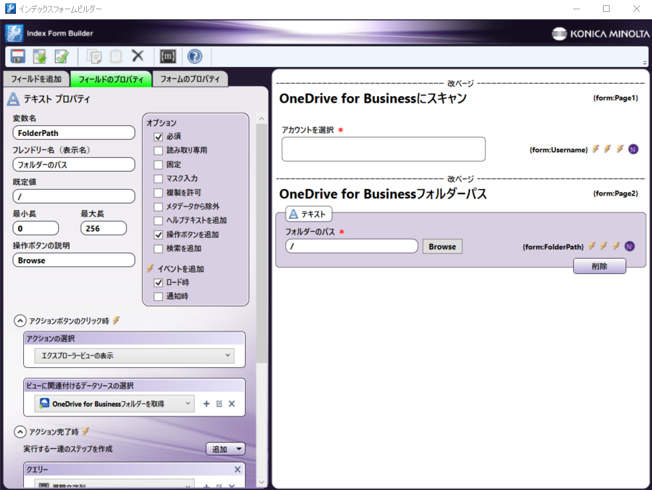Image resolution: width=652 pixels, height=490 pixels.
Task: Click the Browse button in form preview
Action: [443, 247]
